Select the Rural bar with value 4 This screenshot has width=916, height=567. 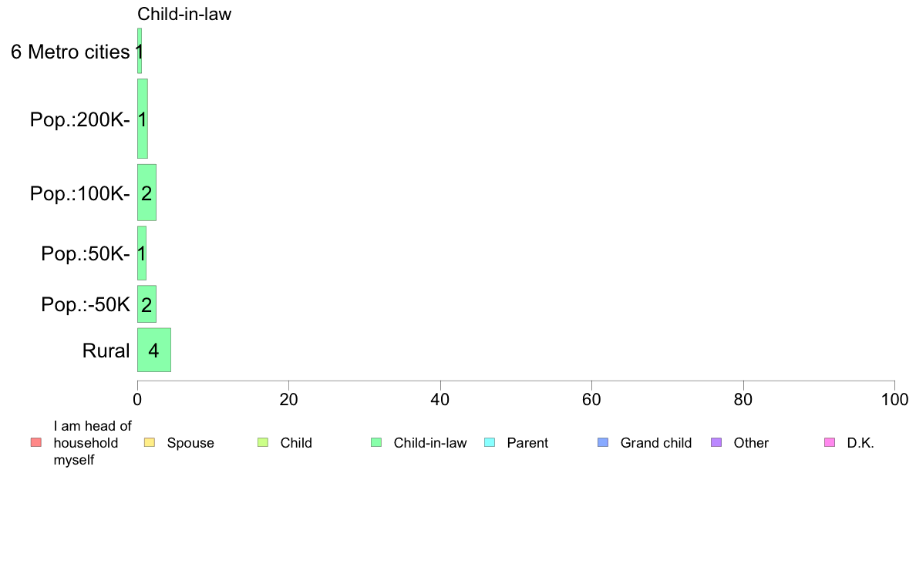tap(154, 350)
